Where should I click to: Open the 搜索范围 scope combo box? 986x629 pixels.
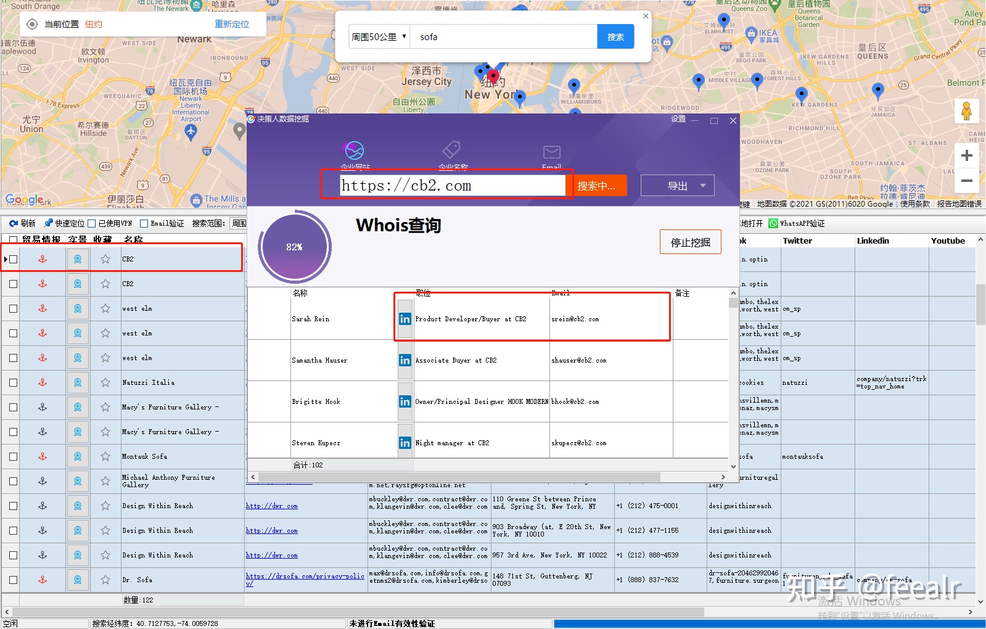238,223
